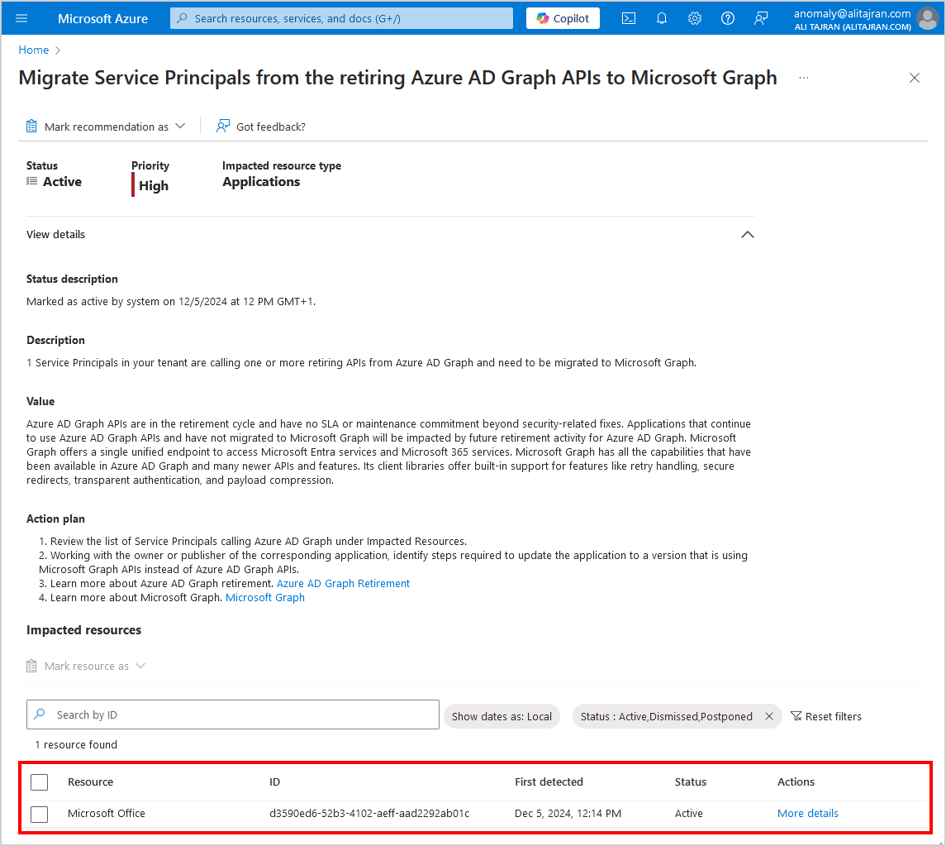Open the Mark recommendation as dropdown
946x846 pixels.
(106, 127)
